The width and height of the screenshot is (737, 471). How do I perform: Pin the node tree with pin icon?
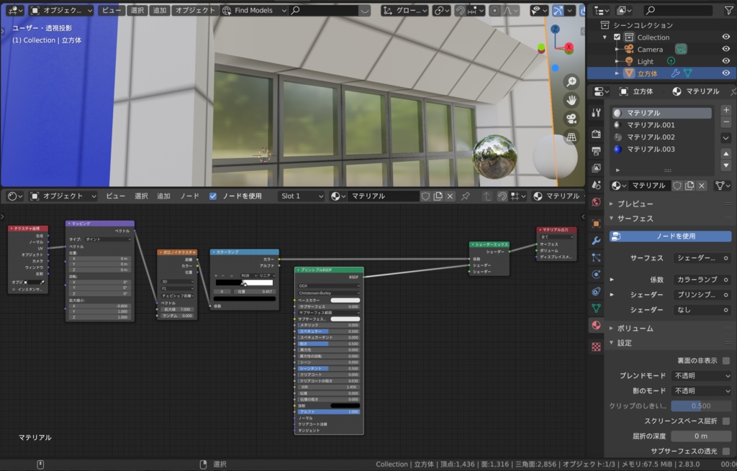point(466,196)
